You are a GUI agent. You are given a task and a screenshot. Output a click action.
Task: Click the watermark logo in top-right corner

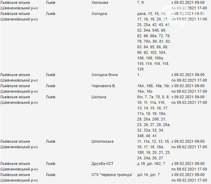[185, 16]
